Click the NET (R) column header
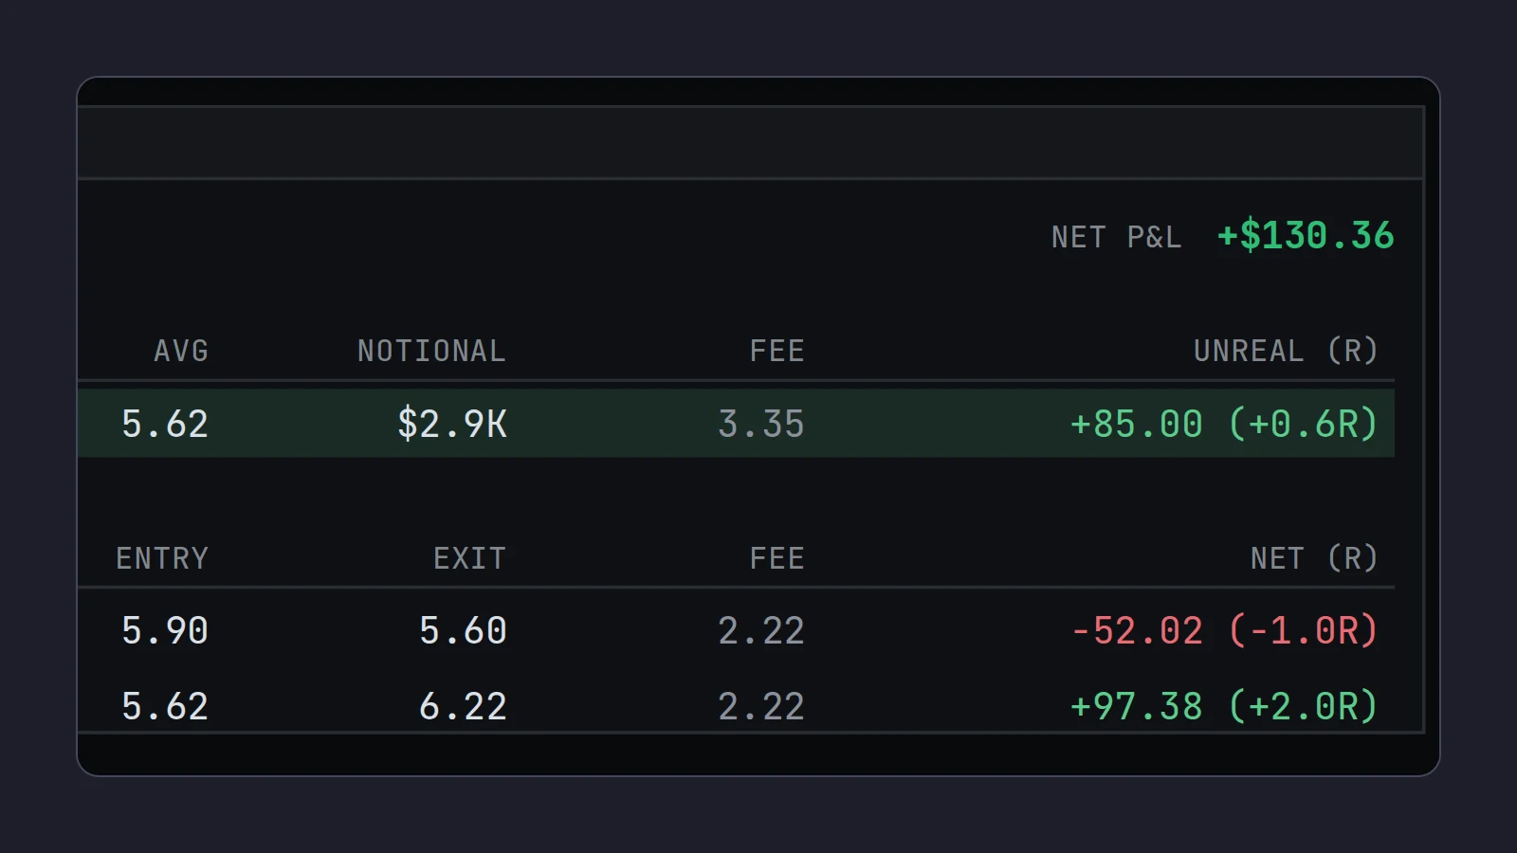This screenshot has width=1517, height=853. [x=1314, y=558]
